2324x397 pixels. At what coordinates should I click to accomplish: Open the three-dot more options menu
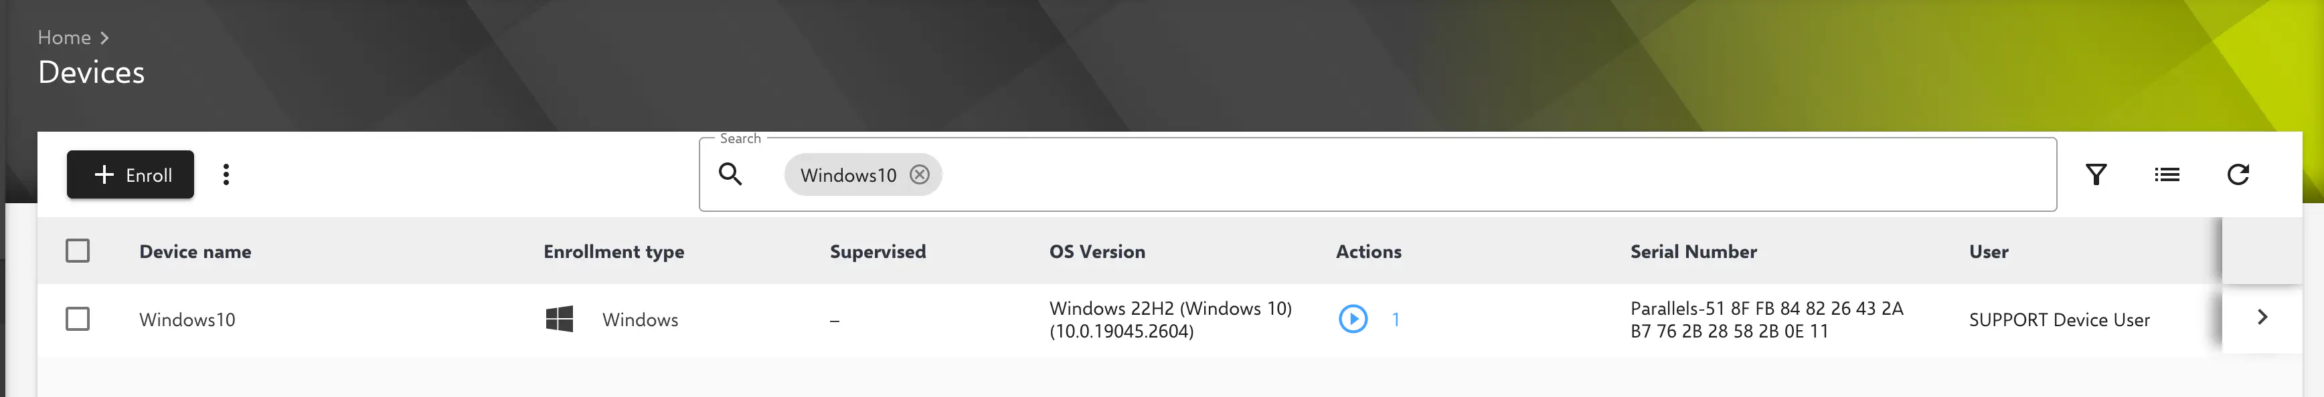tap(226, 174)
